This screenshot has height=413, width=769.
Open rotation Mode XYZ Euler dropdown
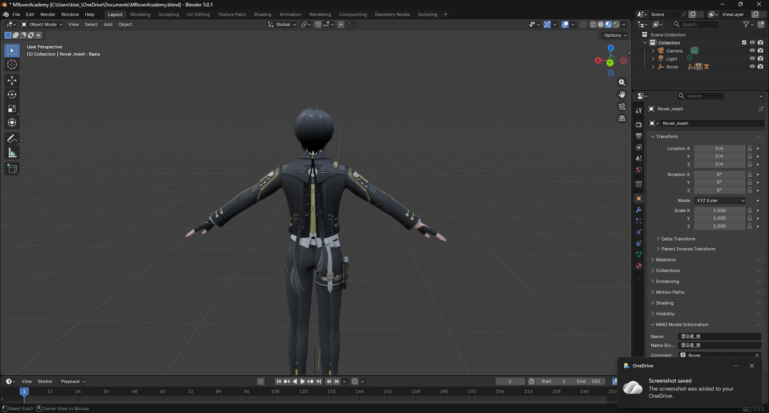[720, 200]
